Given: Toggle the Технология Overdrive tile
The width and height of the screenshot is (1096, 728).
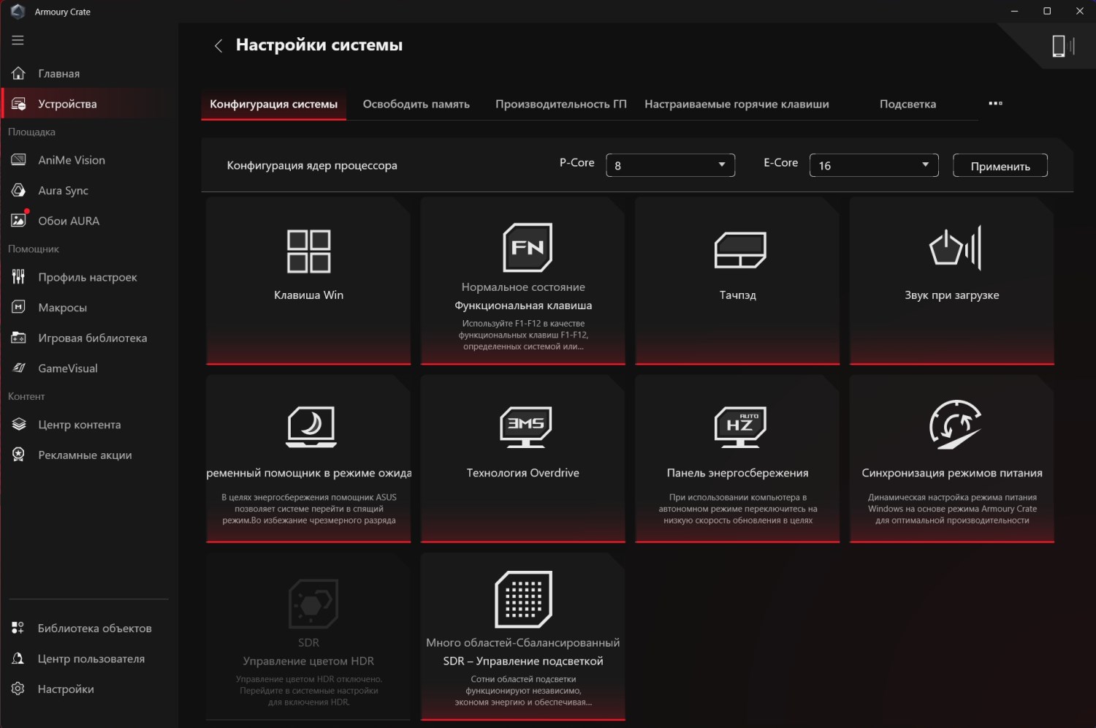Looking at the screenshot, I should pyautogui.click(x=522, y=458).
